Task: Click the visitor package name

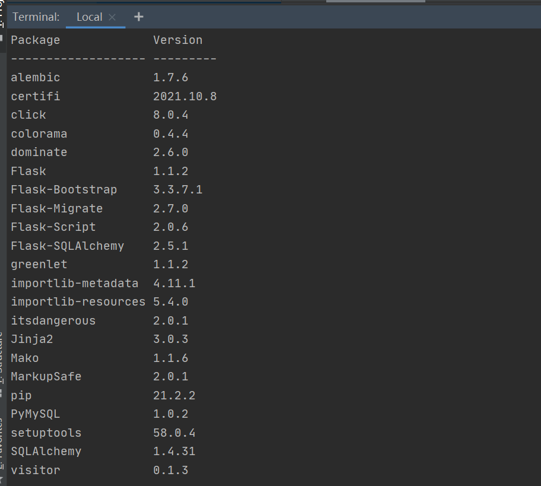Action: [36, 470]
